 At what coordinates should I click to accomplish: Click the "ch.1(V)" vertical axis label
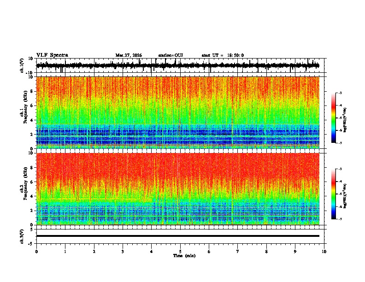point(22,65)
